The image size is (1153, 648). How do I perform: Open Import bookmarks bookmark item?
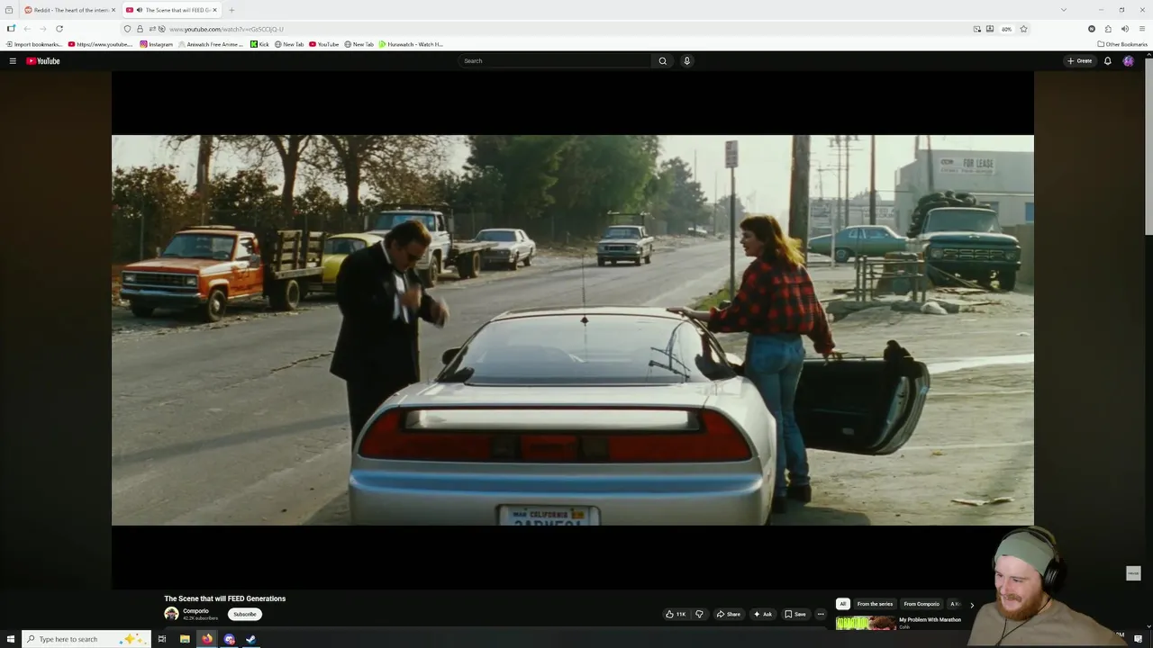click(x=34, y=44)
